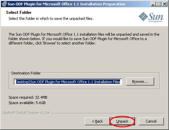Image resolution: width=169 pixels, height=130 pixels.
Task: Maximize the installer dialog window
Action: 159,4
